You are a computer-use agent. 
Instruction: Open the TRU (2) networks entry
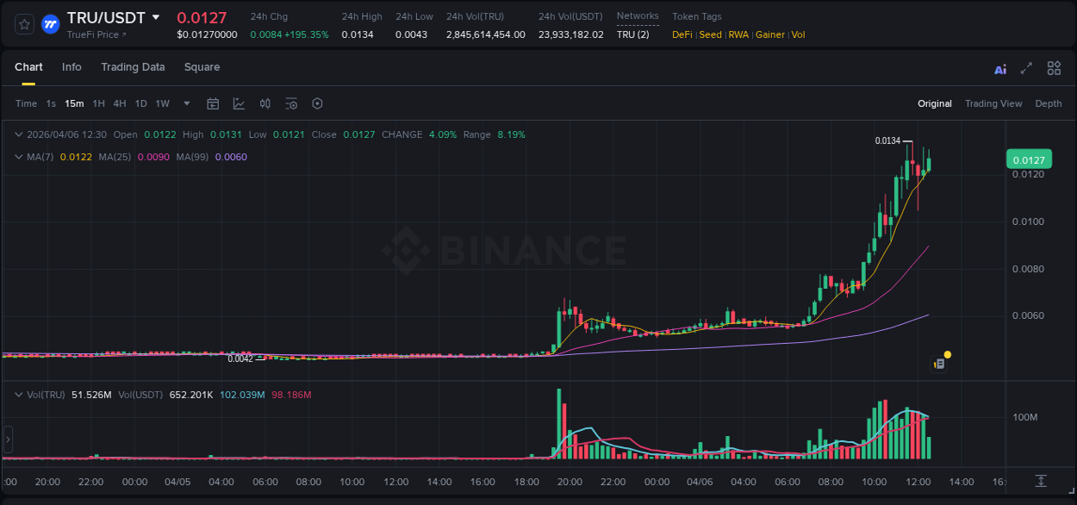coord(633,34)
